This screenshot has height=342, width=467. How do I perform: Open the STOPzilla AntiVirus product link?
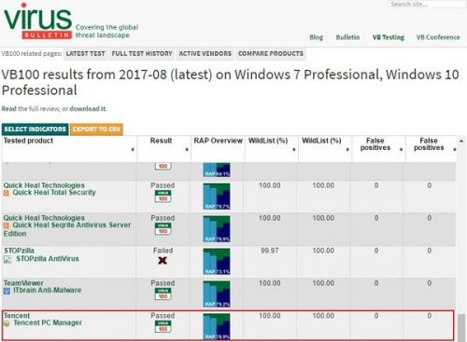coord(48,259)
